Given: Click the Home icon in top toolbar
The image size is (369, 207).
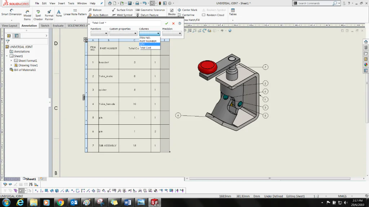Looking at the screenshot, I should click(110, 3).
